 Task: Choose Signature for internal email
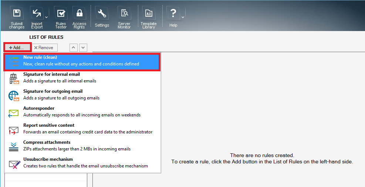coord(82,78)
